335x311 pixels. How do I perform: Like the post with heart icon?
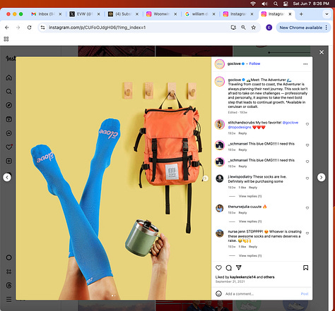(218, 267)
